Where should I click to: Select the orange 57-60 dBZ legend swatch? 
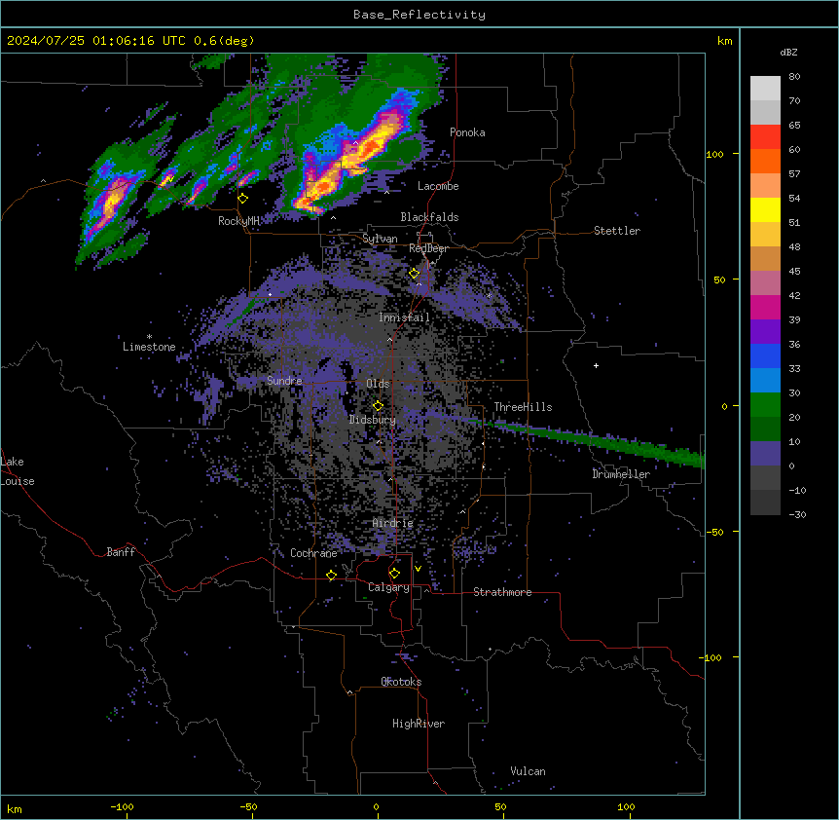pos(765,161)
